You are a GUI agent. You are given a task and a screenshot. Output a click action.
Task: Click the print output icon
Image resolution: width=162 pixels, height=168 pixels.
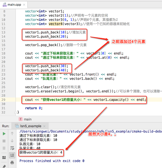12,163
